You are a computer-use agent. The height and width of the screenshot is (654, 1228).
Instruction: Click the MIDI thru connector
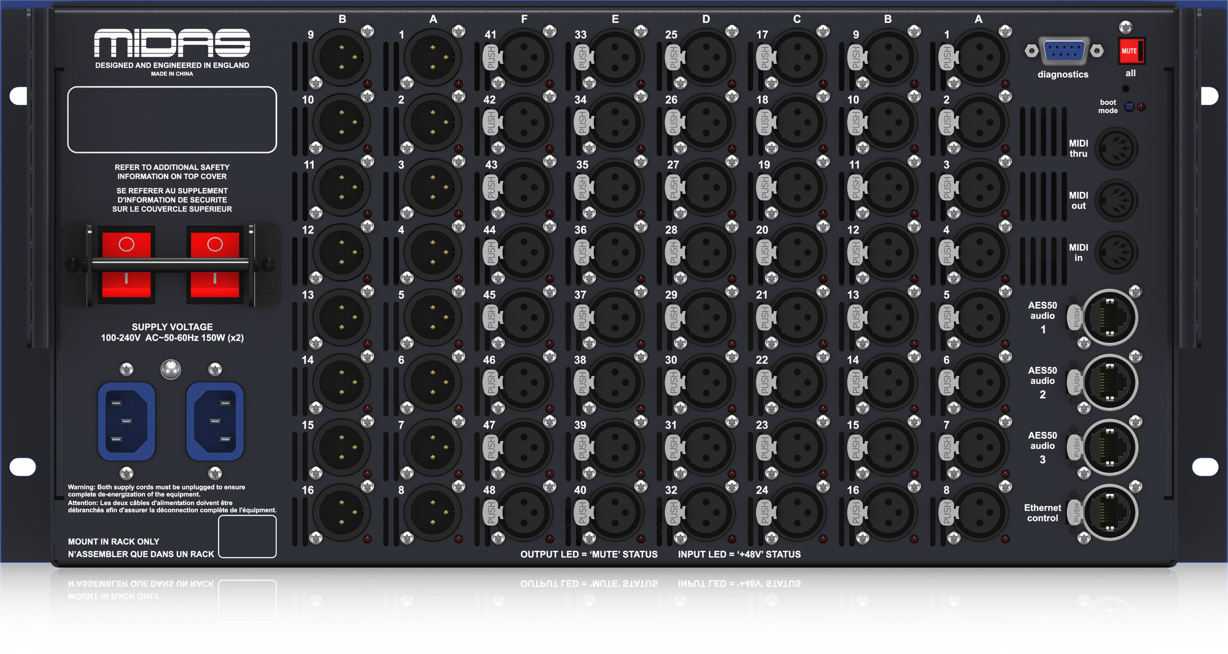click(x=1116, y=148)
